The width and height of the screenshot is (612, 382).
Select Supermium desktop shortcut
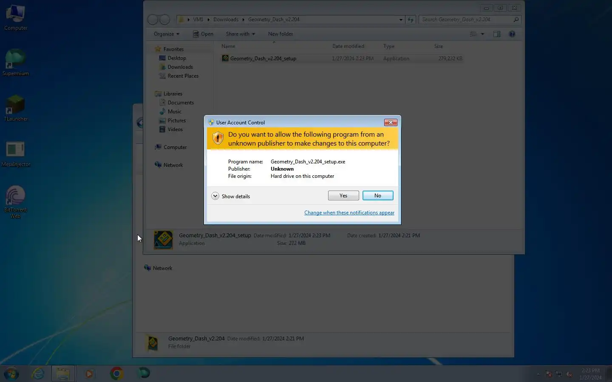(x=16, y=63)
